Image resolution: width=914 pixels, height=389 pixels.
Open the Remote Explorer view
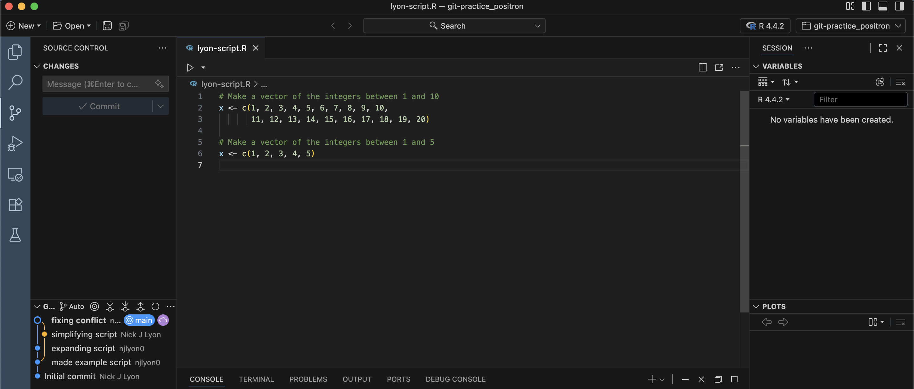(x=15, y=174)
